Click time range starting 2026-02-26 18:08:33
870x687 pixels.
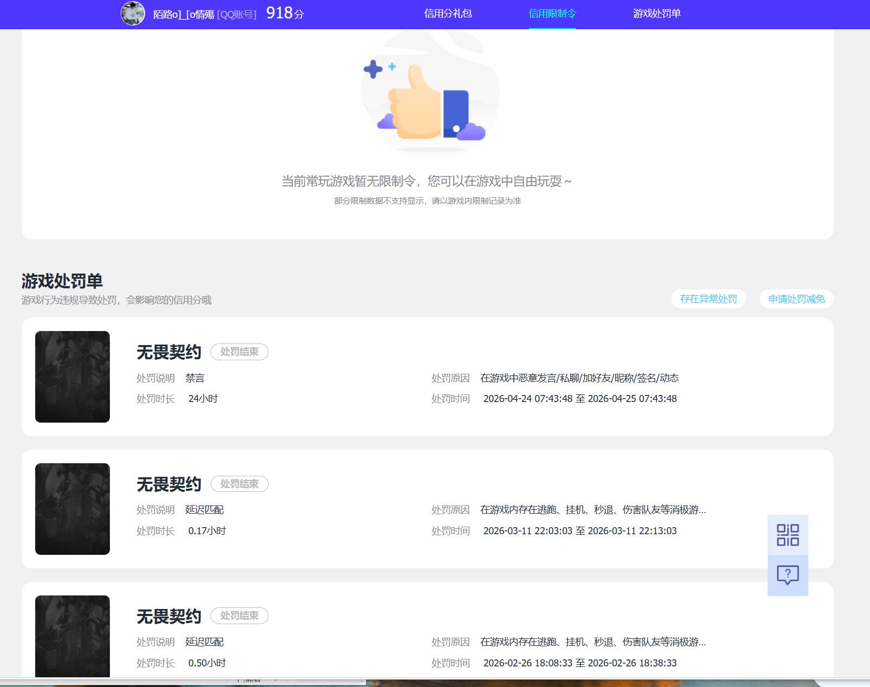pyautogui.click(x=580, y=663)
